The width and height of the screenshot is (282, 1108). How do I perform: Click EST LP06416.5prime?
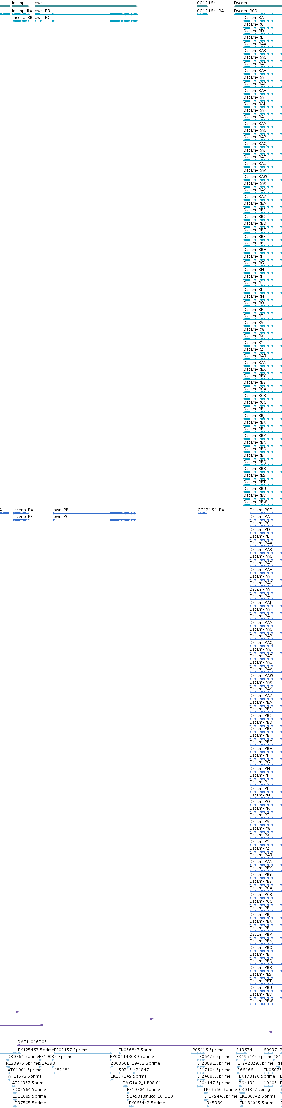tap(207, 1050)
